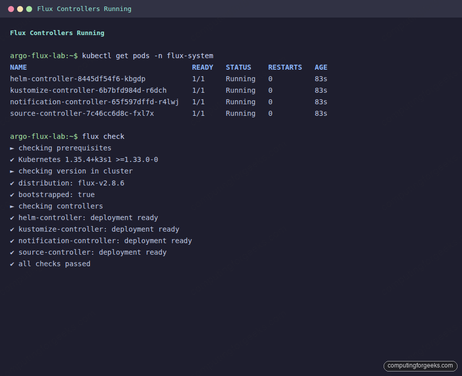Click the 1/1 READY value for kustomize-controller pod
The image size is (462, 376).
[x=198, y=90]
